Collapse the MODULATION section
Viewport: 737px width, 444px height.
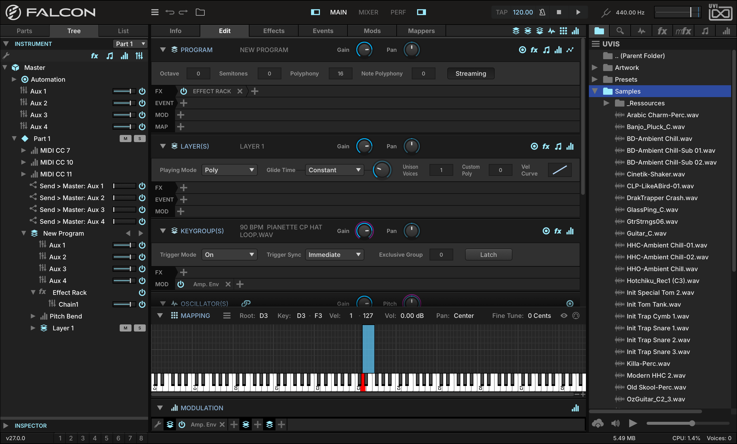[160, 408]
